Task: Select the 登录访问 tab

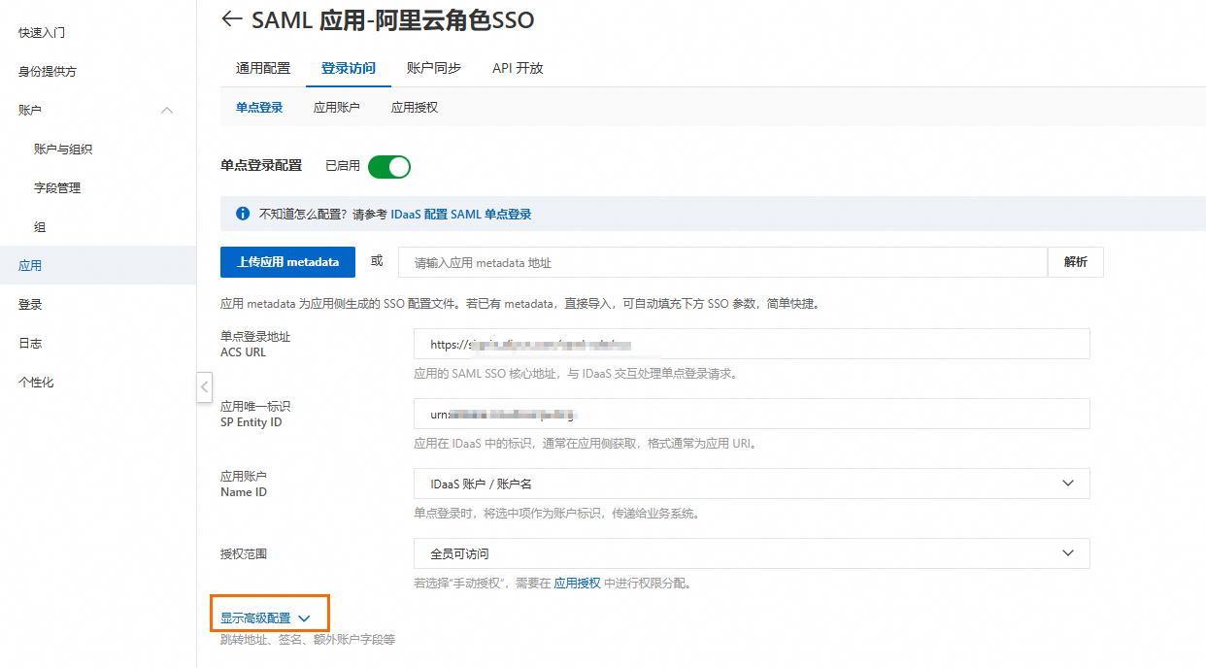Action: click(349, 68)
